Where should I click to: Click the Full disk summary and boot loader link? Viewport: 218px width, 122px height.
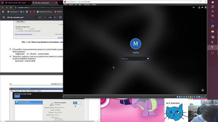coord(24,34)
